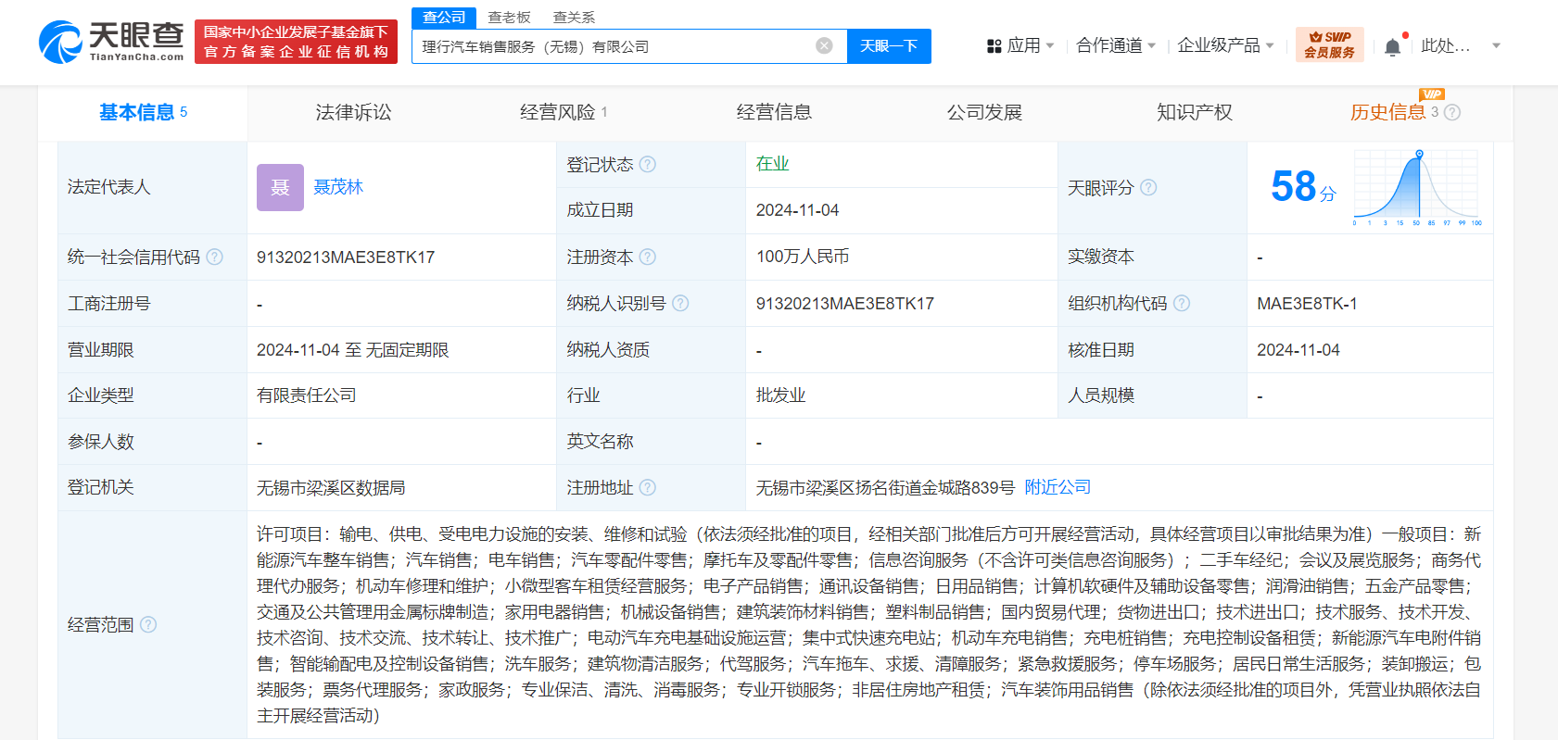This screenshot has width=1558, height=740.
Task: Click the 在业 registration status
Action: pyautogui.click(x=772, y=164)
